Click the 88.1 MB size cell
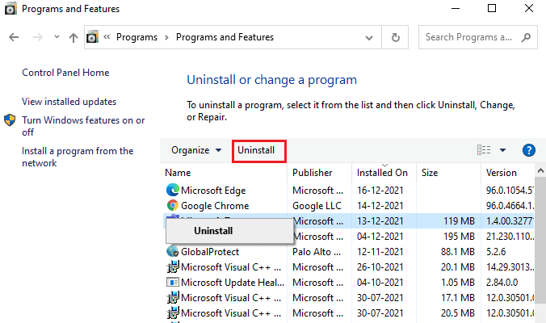 pos(457,252)
